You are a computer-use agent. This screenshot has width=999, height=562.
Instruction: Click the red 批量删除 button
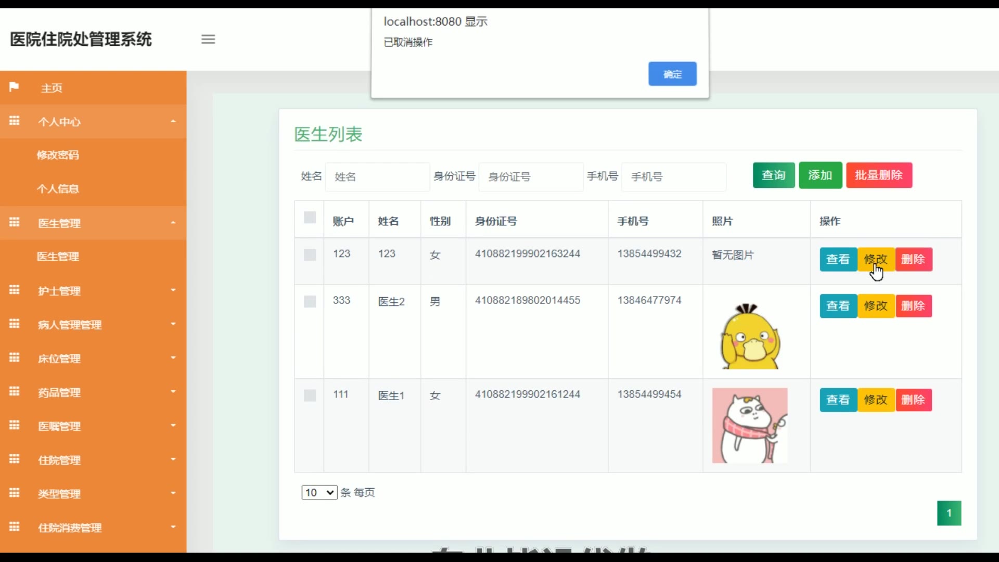coord(879,175)
